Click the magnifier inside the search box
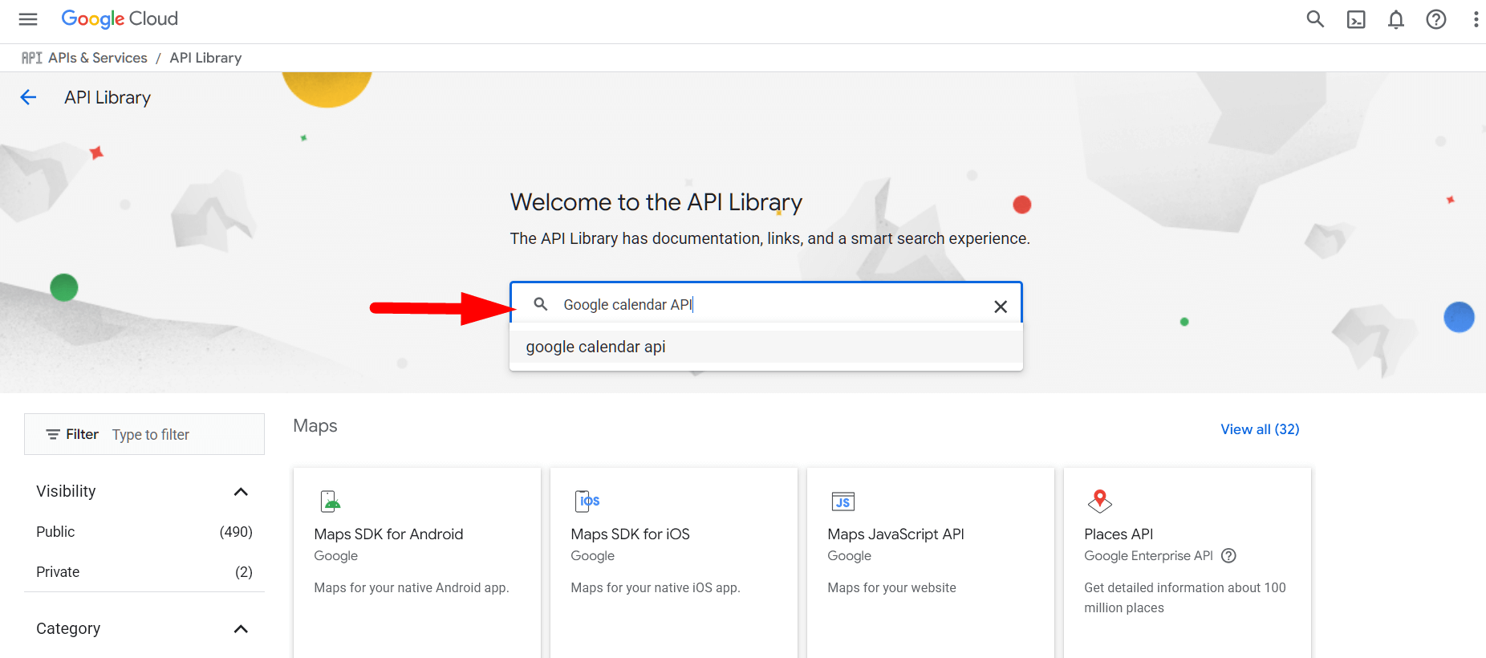Image resolution: width=1486 pixels, height=658 pixels. 541,304
